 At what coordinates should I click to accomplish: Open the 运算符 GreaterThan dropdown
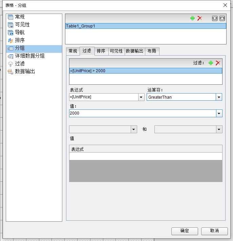pos(219,97)
